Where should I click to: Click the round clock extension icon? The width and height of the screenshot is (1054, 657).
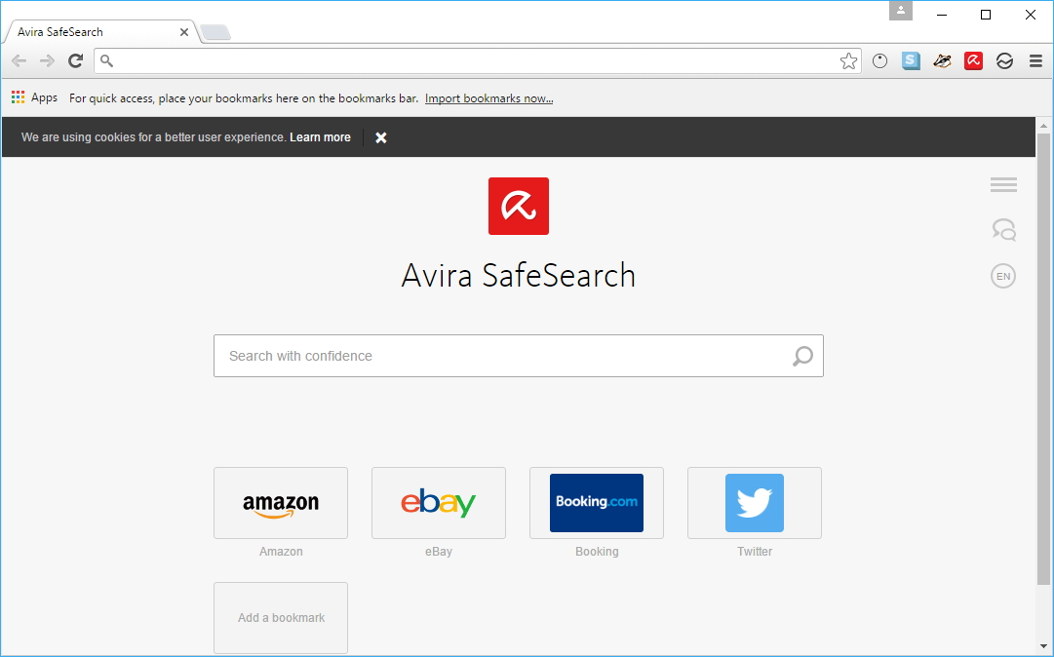click(x=879, y=61)
